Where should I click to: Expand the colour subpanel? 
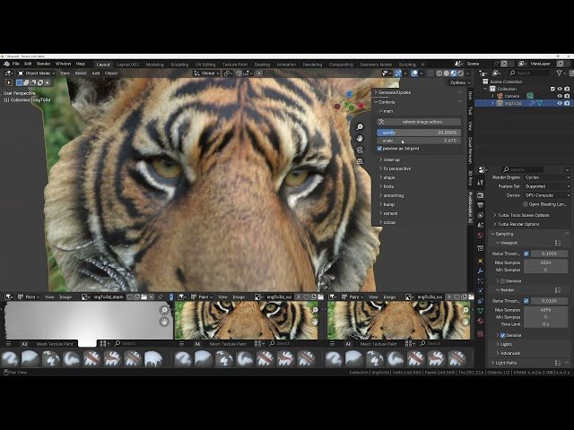(387, 222)
